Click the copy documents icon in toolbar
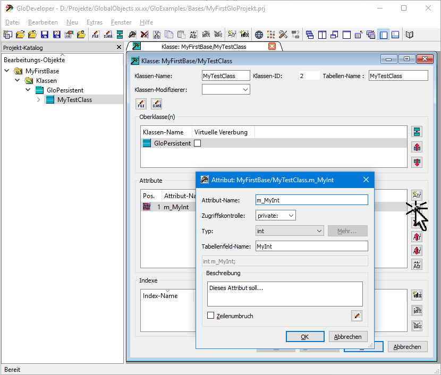Image resolution: width=441 pixels, height=375 pixels. (169, 35)
